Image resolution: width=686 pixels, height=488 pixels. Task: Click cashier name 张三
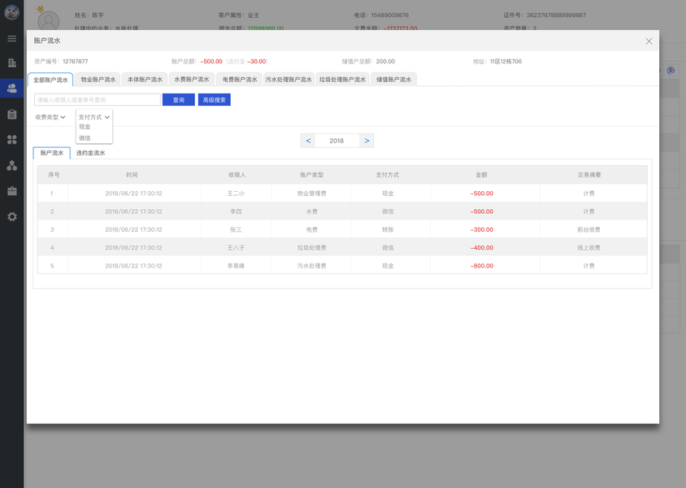pyautogui.click(x=236, y=230)
